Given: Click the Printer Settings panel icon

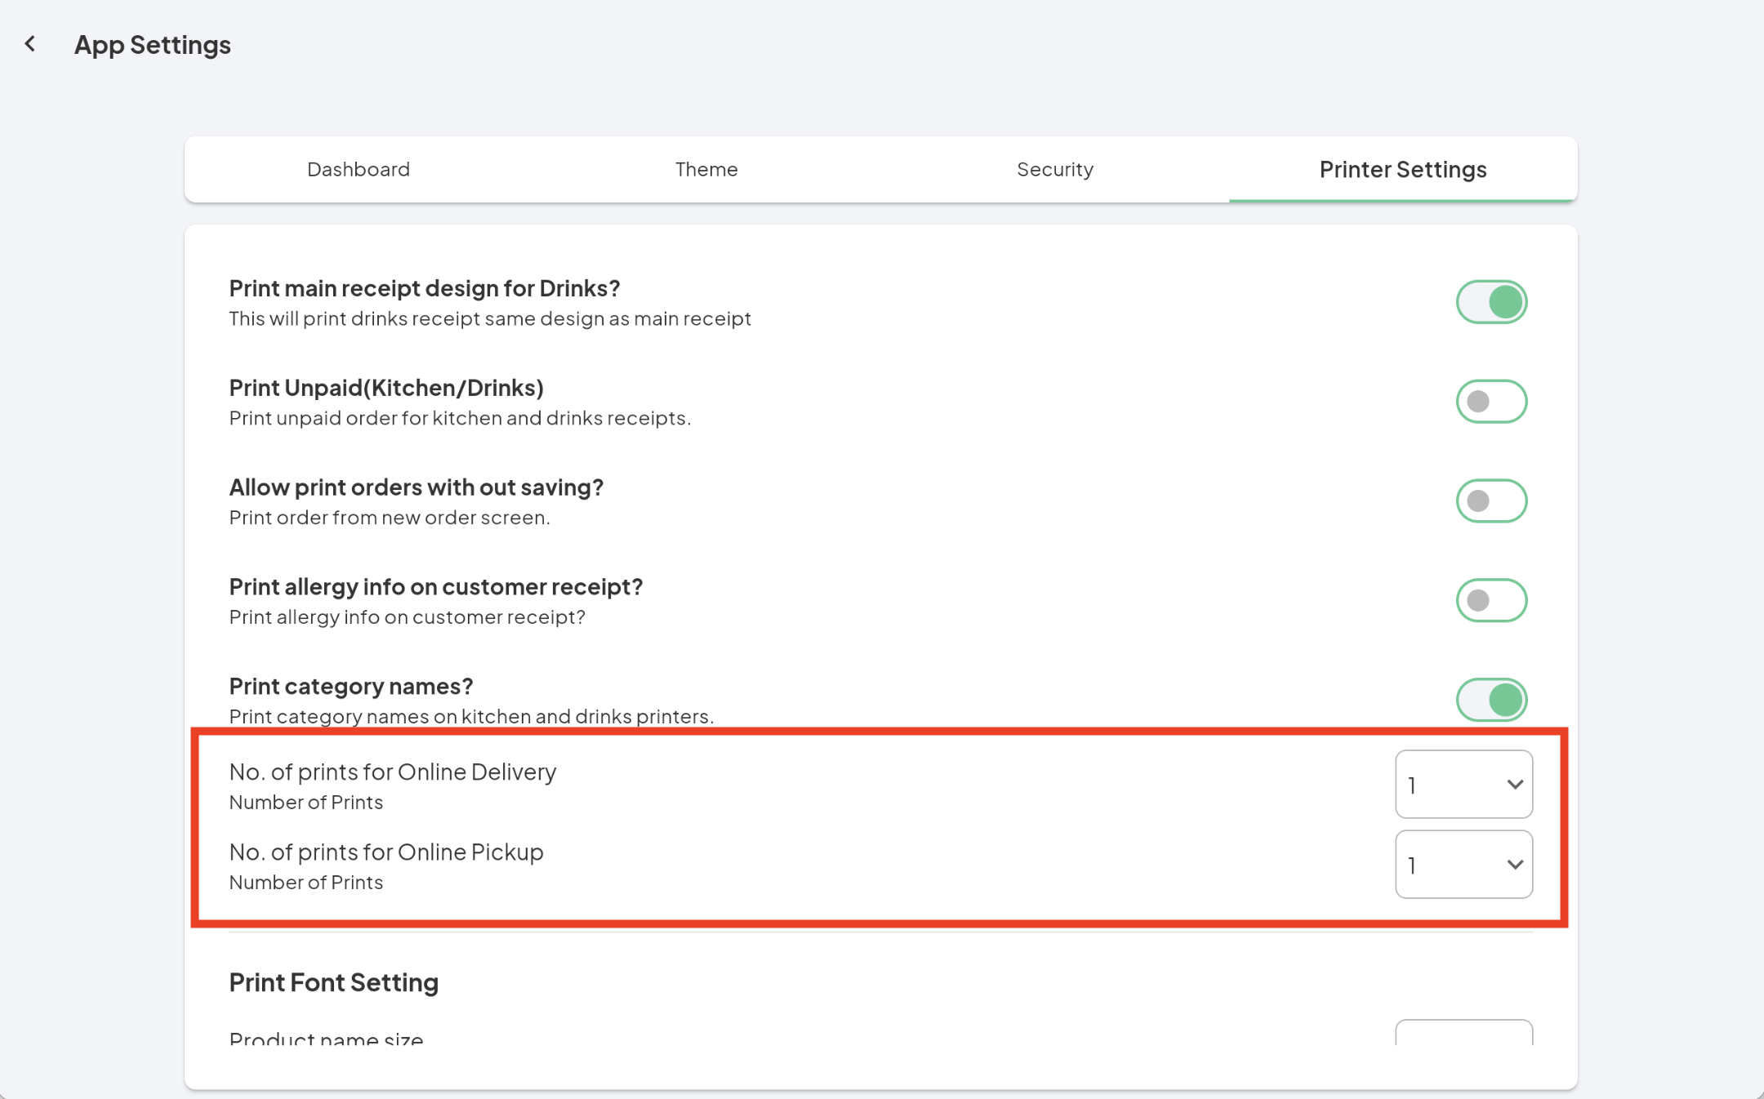Looking at the screenshot, I should tap(1403, 168).
